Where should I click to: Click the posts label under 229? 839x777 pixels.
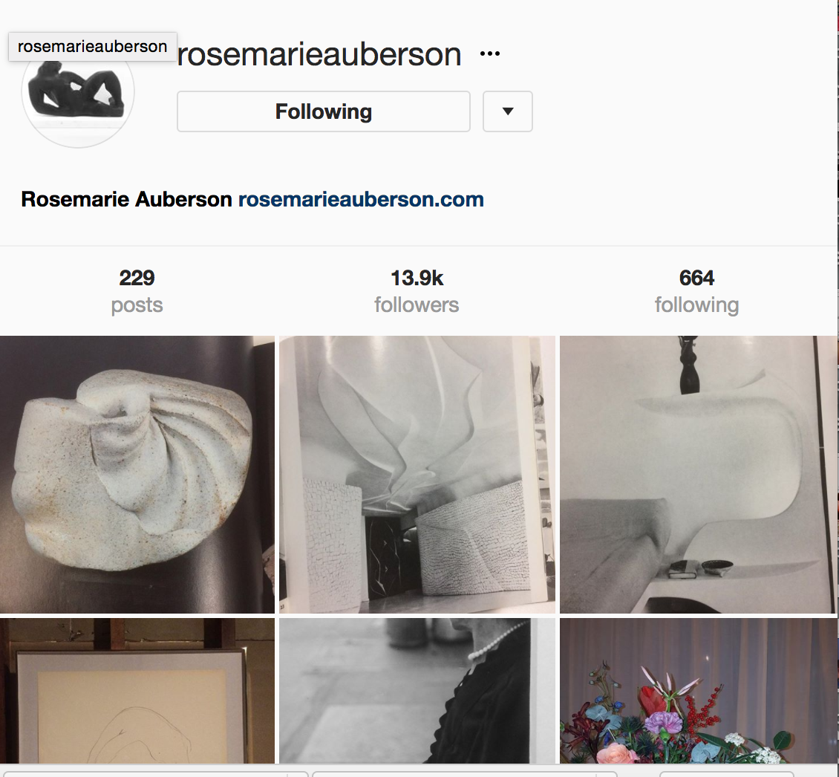(x=137, y=305)
